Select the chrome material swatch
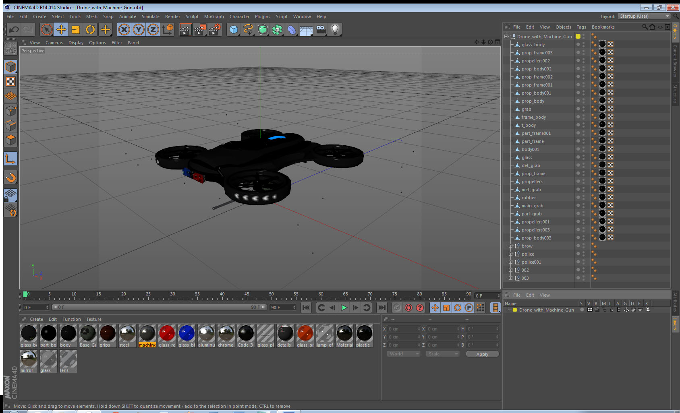680x413 pixels. 226,336
